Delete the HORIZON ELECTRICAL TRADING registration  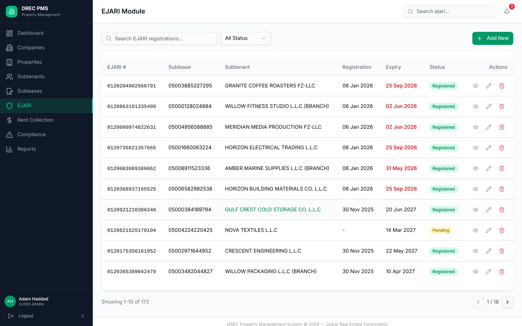coord(502,148)
